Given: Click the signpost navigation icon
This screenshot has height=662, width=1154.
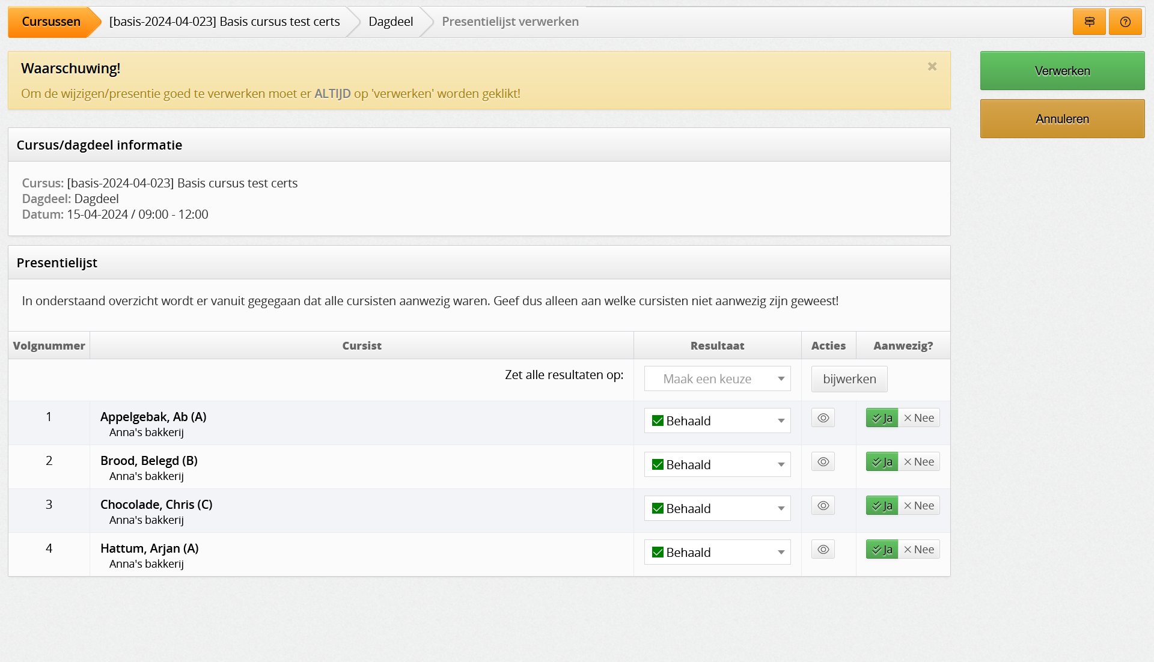Looking at the screenshot, I should click(1089, 22).
